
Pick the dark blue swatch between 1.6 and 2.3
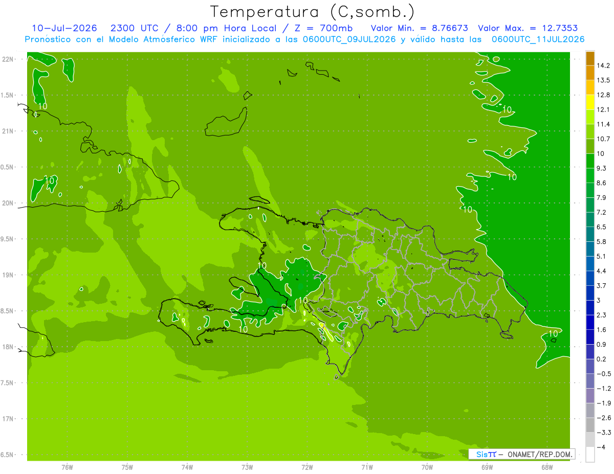coord(590,322)
